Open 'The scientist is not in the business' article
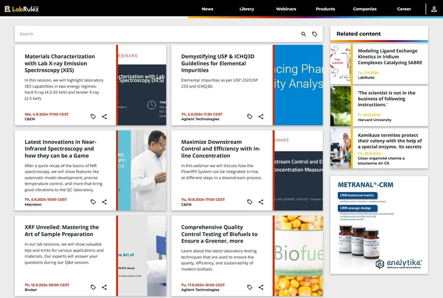The height and width of the screenshot is (298, 443). [387, 99]
